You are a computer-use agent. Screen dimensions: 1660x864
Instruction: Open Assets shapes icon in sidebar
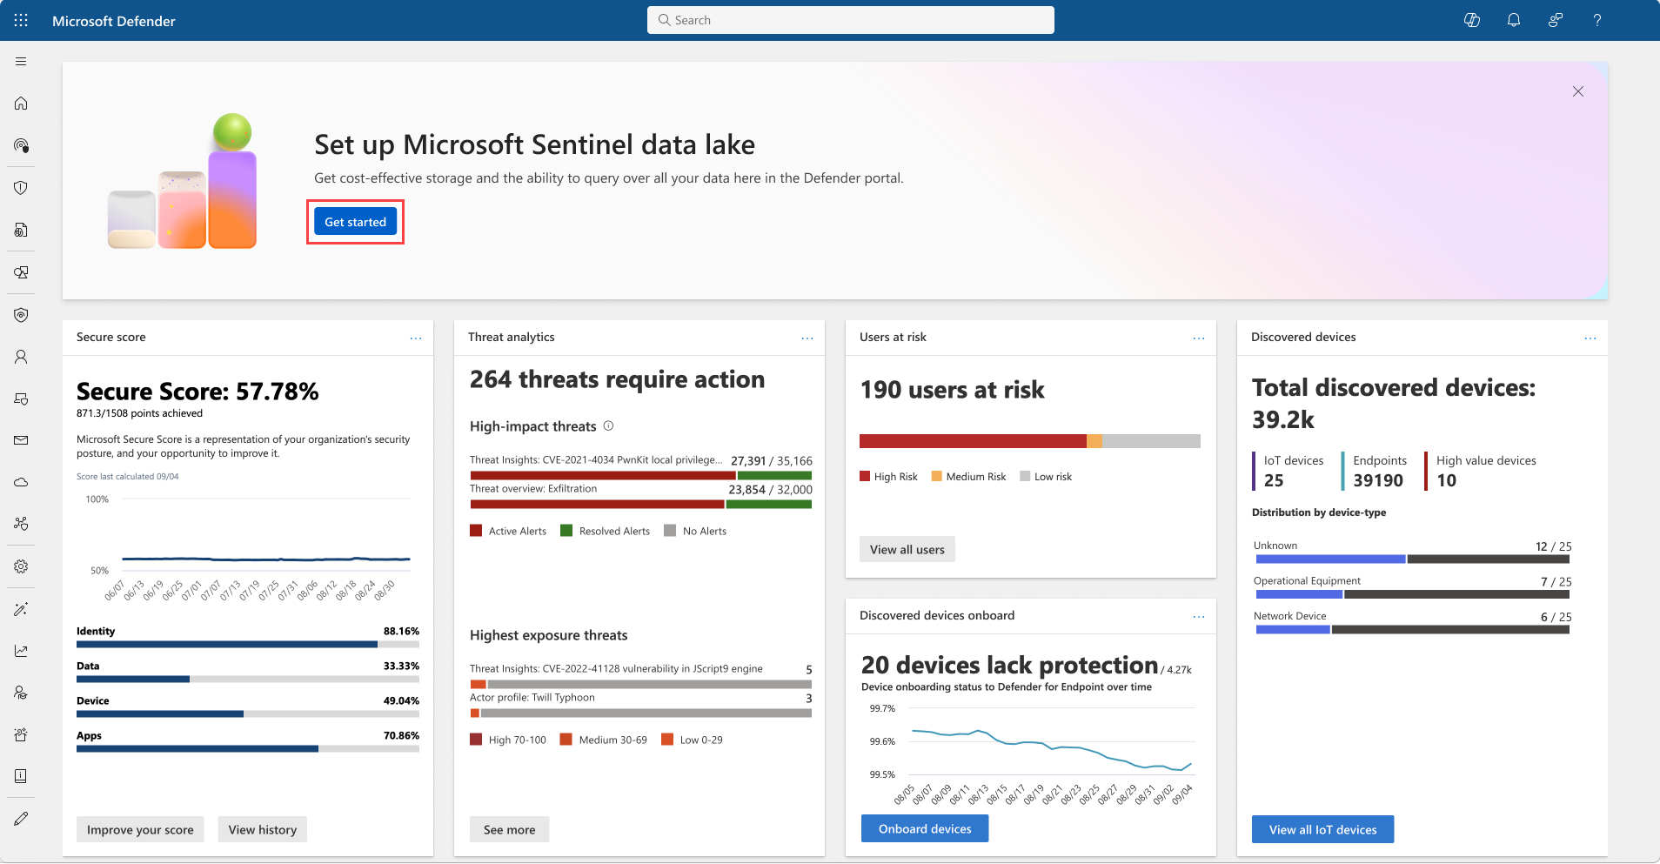pos(21,272)
